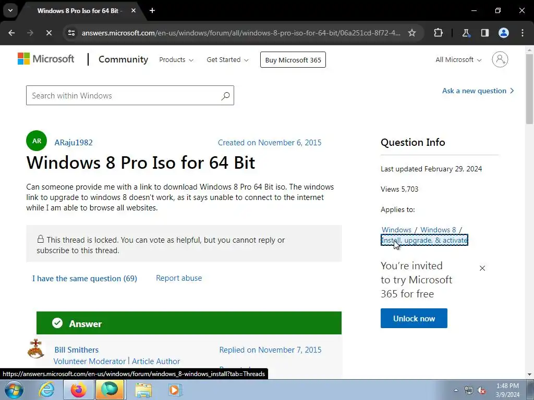Open the Chrome Labs flask icon
This screenshot has height=400, width=534.
[466, 33]
